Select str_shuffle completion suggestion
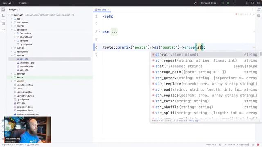 tap(205, 107)
